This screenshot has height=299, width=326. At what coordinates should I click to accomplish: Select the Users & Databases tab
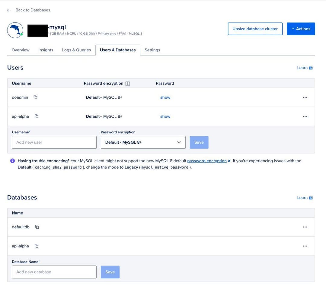[118, 50]
